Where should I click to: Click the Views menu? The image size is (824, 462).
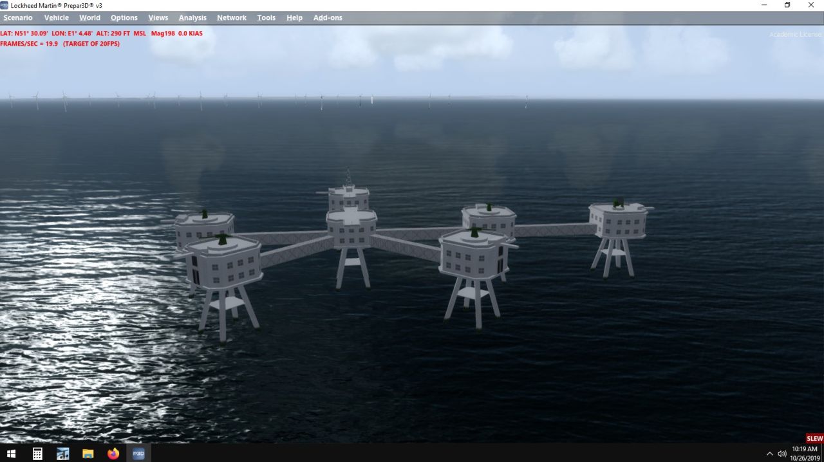click(x=158, y=18)
